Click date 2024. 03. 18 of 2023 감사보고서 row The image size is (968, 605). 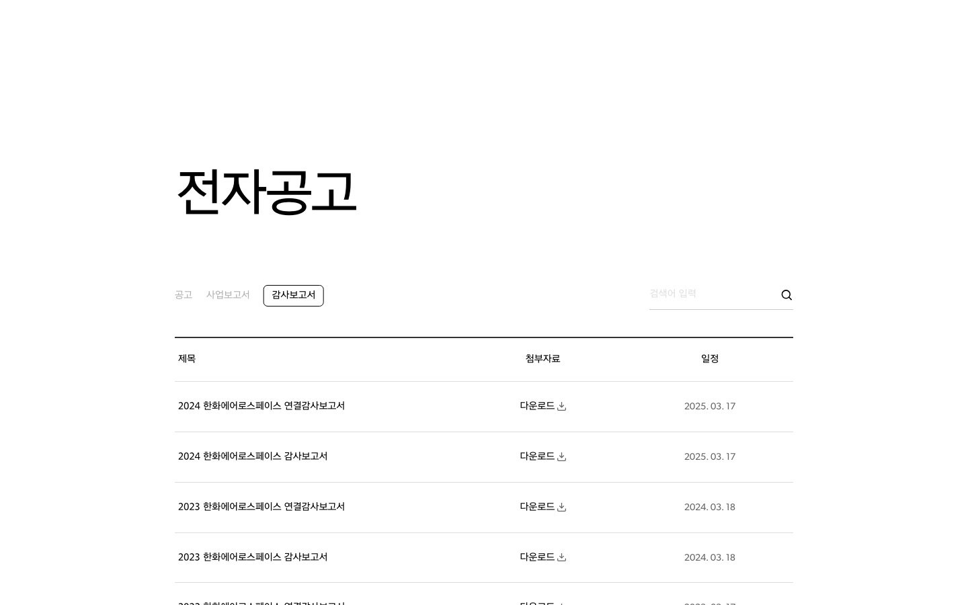[x=710, y=558]
